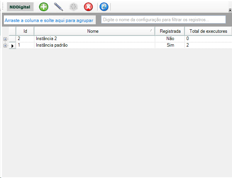Viewport: 232px width, 178px height.
Task: Click Id cell of Instância 2
Action: tap(25, 39)
